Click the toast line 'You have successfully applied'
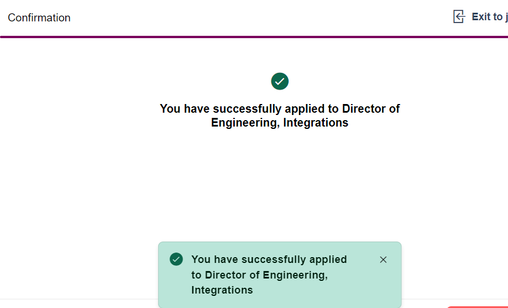The width and height of the screenshot is (508, 308). pos(269,259)
